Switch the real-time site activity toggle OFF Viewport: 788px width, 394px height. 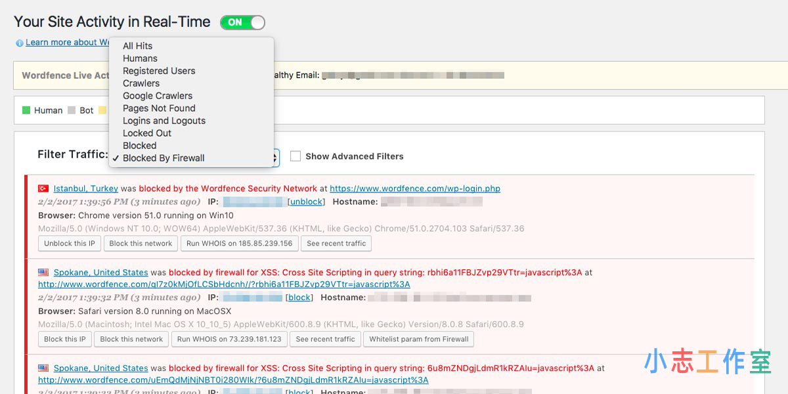coord(242,22)
